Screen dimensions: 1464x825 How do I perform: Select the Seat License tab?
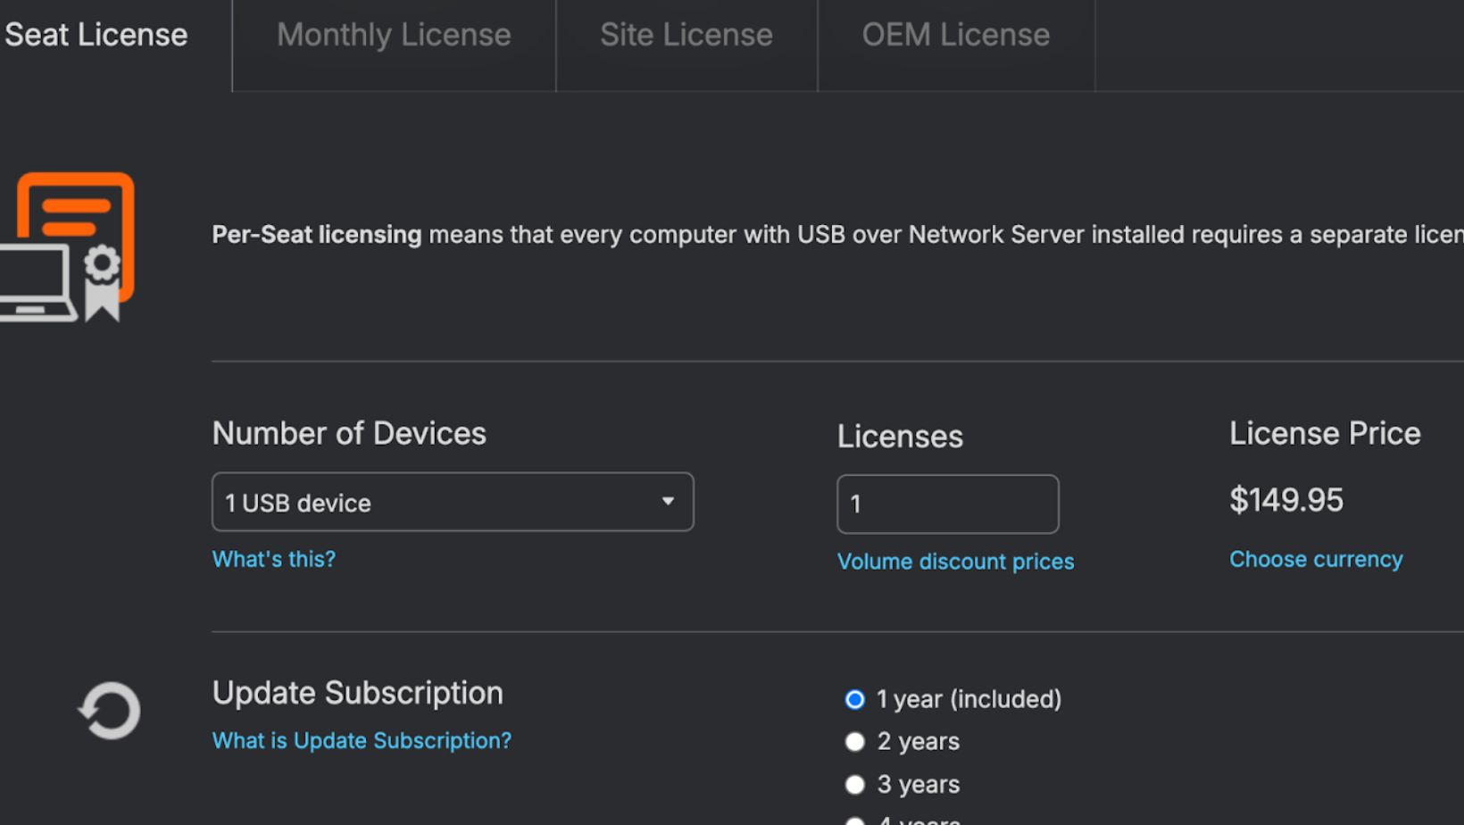coord(96,36)
